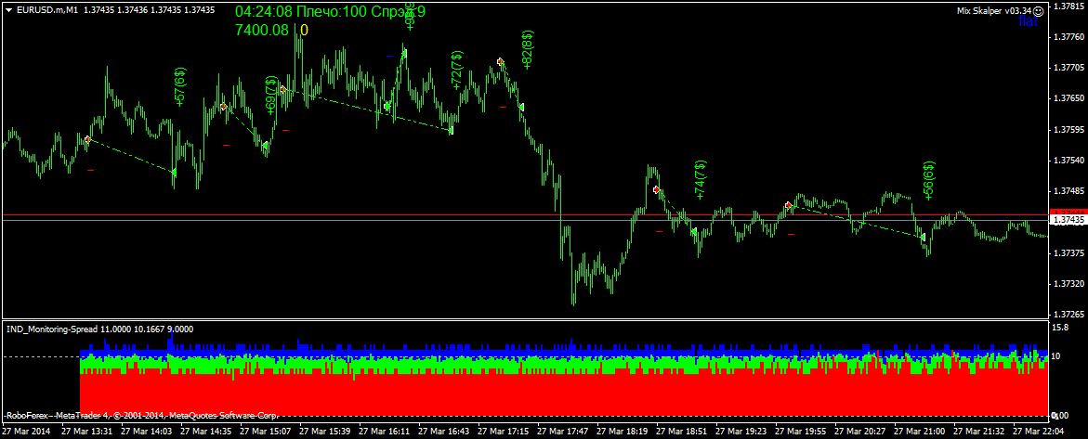Image resolution: width=1088 pixels, height=439 pixels.
Task: Click the red entry arrow of the +74(7$) trade
Action: point(656,189)
